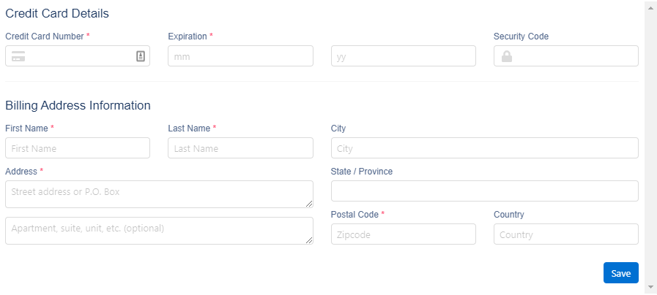This screenshot has height=295, width=657.
Task: Select the expiration month (mm) field
Action: coord(240,56)
